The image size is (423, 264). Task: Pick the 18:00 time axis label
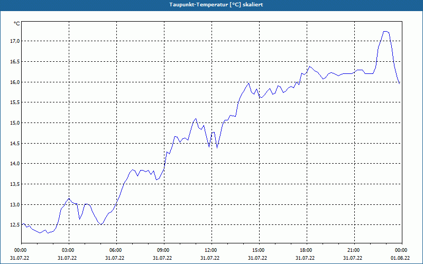pos(306,250)
